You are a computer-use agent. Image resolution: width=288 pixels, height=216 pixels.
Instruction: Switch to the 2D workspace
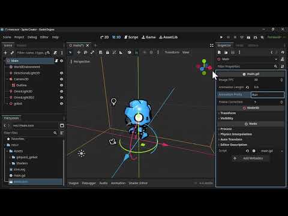104,37
